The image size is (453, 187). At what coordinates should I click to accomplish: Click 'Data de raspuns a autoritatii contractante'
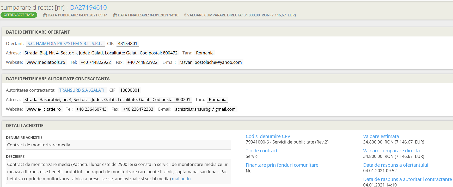point(407,179)
